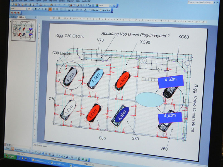Toggle the Color/Grayscale view button

pos(97,6)
